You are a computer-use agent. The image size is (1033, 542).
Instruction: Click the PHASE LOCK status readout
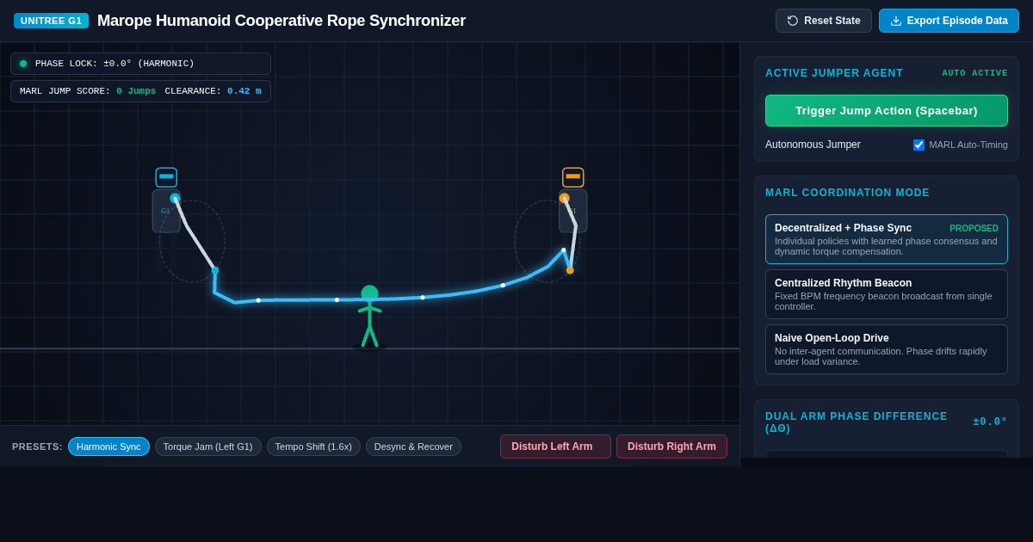(140, 64)
